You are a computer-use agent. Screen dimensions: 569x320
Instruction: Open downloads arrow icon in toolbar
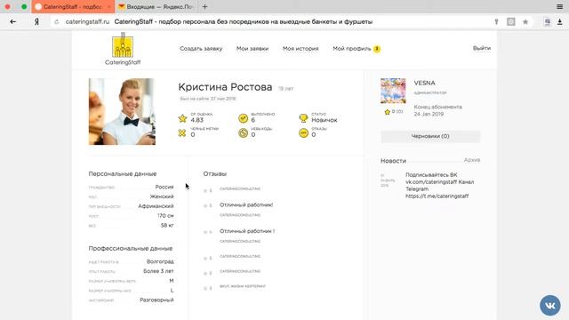pyautogui.click(x=559, y=21)
